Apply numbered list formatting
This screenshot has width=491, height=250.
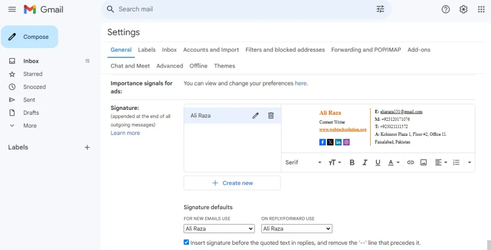coord(456,162)
